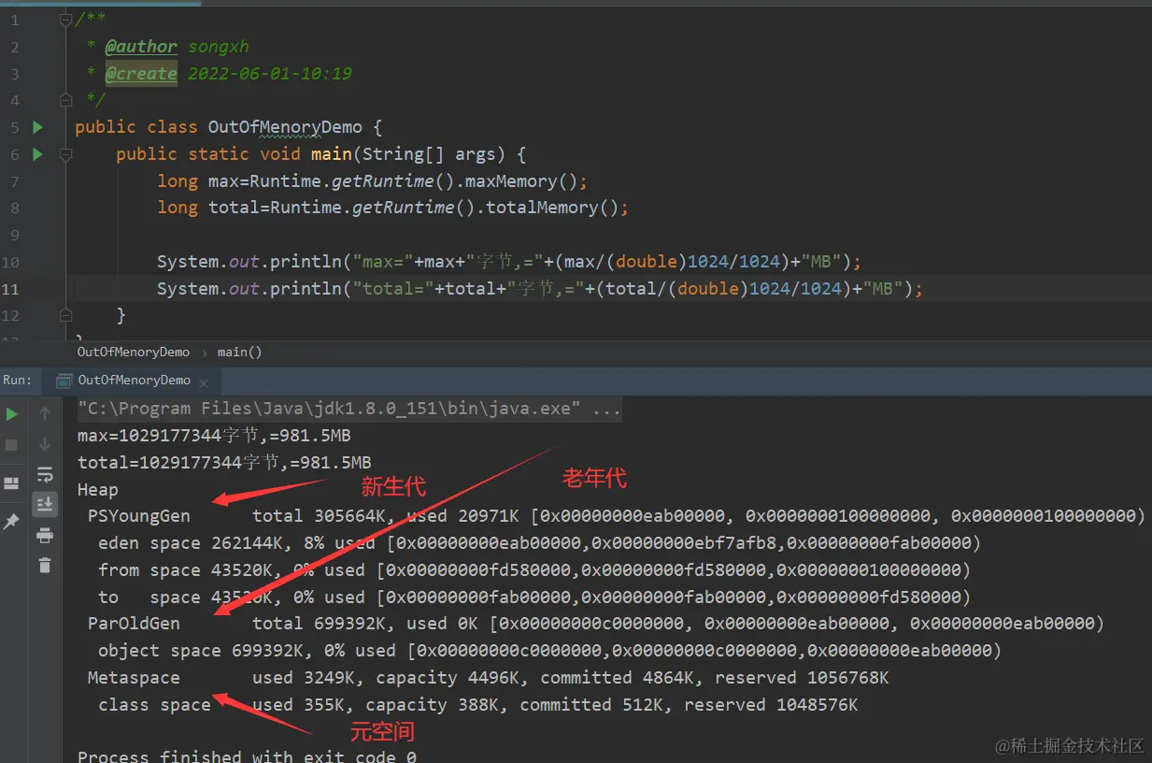The height and width of the screenshot is (763, 1152).
Task: Restore layout icon in Run toolbar
Action: pyautogui.click(x=12, y=483)
